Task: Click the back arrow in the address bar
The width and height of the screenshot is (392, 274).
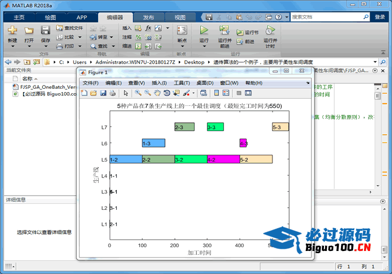Action: (8, 62)
